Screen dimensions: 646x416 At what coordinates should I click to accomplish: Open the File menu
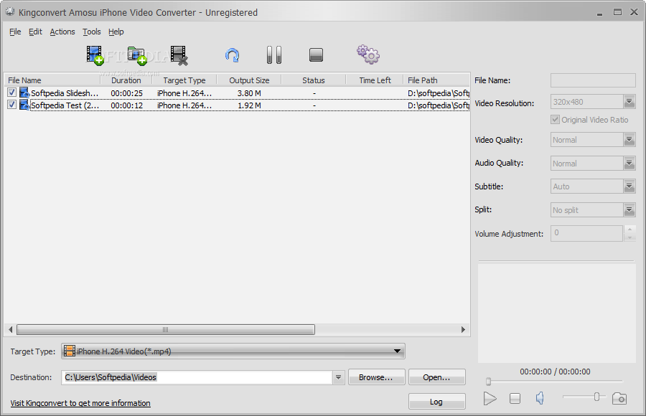pos(15,32)
